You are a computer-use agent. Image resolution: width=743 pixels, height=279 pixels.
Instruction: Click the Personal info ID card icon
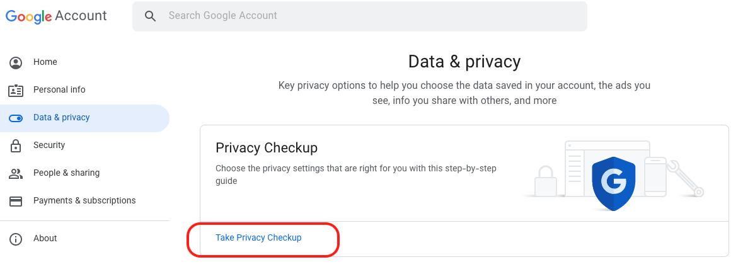tap(16, 90)
